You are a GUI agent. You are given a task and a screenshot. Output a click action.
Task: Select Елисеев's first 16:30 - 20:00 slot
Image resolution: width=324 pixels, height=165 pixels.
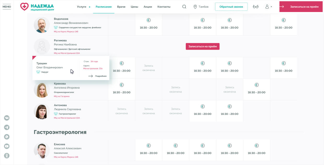click(148, 150)
